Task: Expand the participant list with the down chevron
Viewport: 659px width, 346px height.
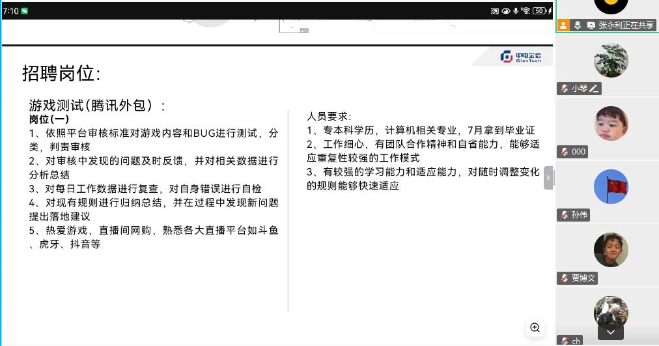Action: (611, 332)
